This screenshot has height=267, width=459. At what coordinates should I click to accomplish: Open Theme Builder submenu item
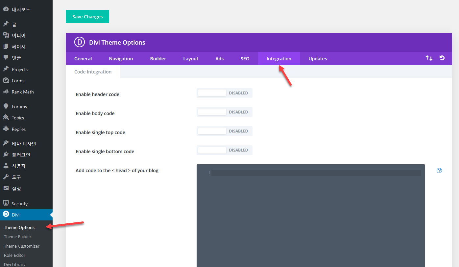(x=18, y=236)
